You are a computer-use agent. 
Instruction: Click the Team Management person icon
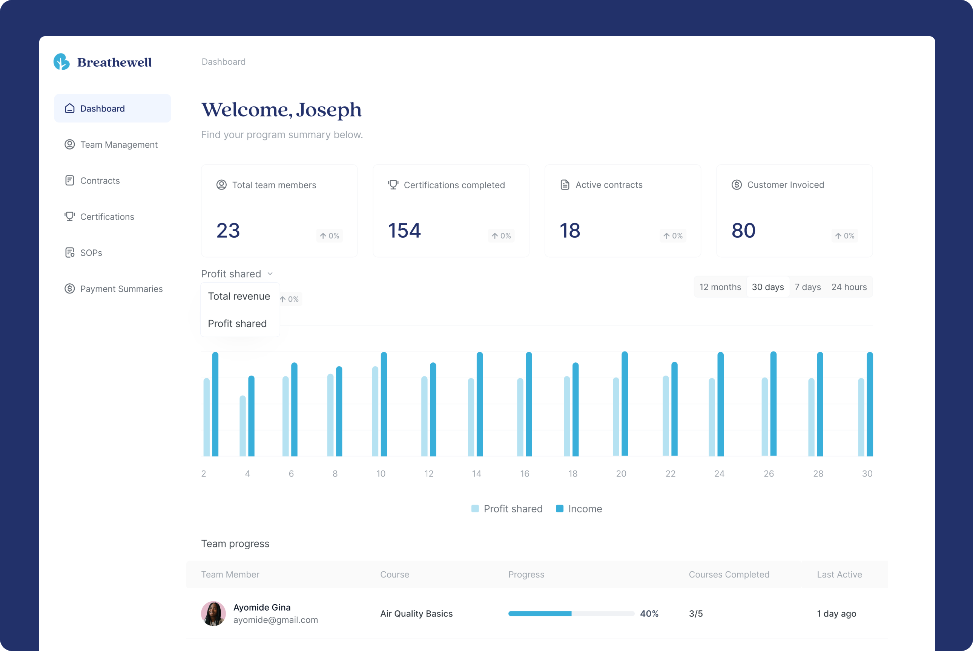(x=69, y=145)
